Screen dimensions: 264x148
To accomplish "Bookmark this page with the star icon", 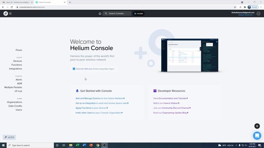I will [x=235, y=7].
